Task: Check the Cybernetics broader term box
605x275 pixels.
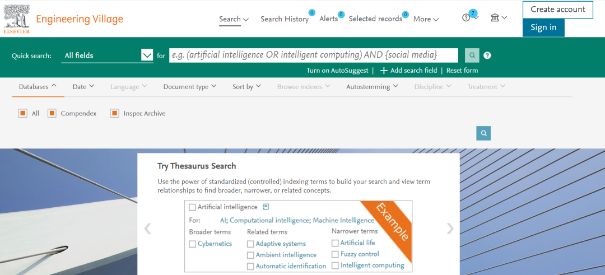Action: tap(192, 244)
